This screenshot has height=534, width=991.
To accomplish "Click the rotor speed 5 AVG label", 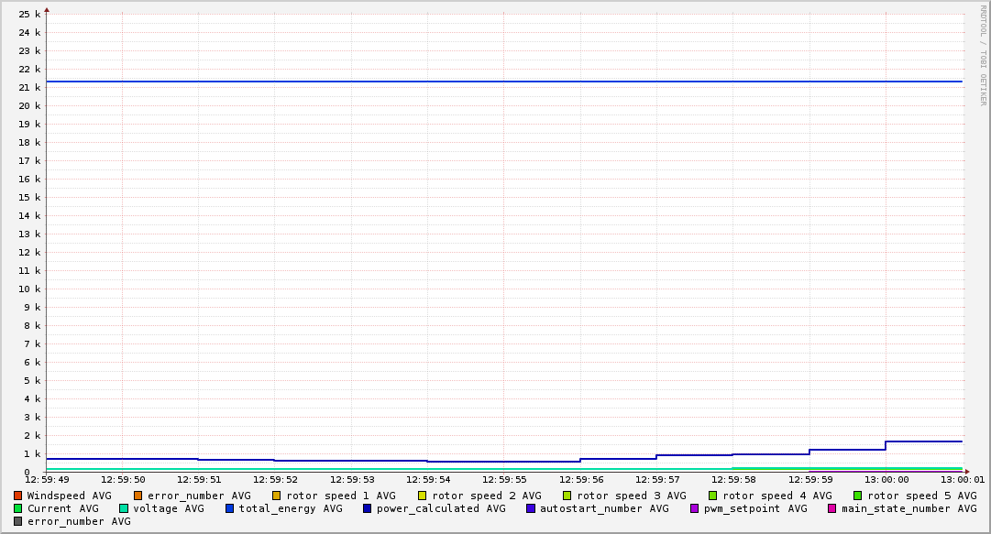I will pyautogui.click(x=921, y=496).
